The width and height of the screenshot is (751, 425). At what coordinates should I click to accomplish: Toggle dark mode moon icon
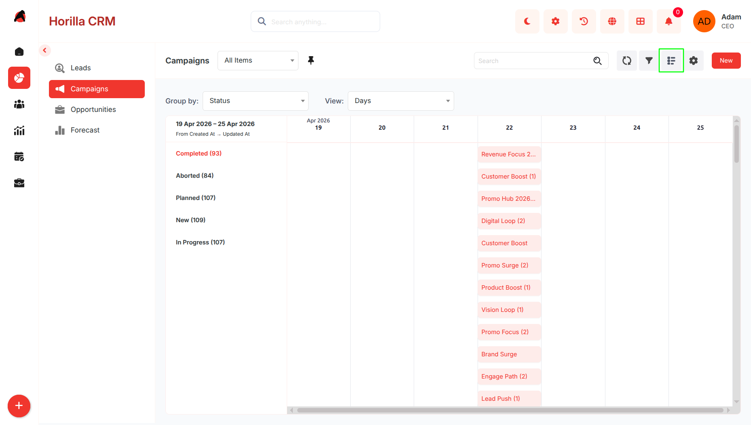(527, 21)
